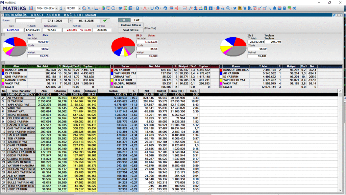
Task: Click the Kademe Filtresi button
Action: tap(130, 25)
